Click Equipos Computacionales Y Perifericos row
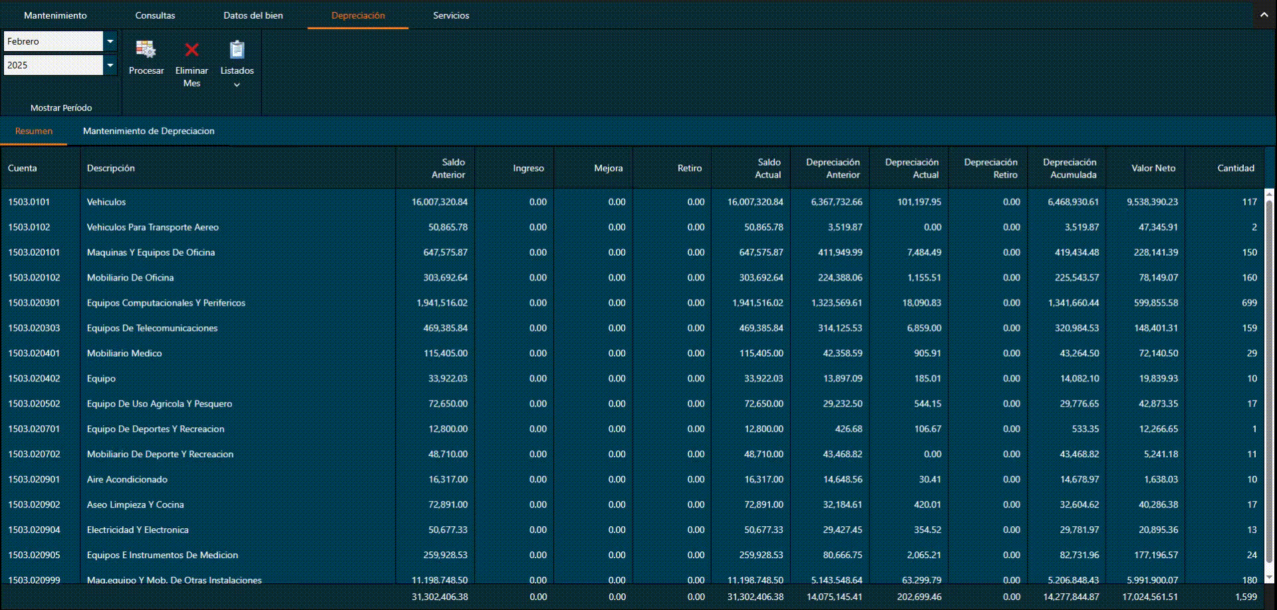1277x610 pixels. click(632, 303)
